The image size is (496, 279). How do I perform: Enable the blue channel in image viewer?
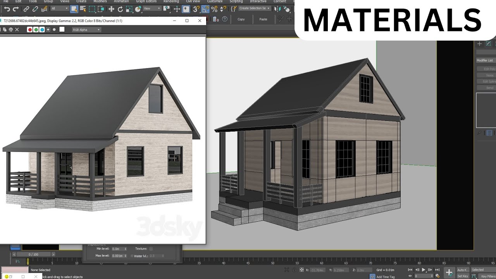click(42, 30)
